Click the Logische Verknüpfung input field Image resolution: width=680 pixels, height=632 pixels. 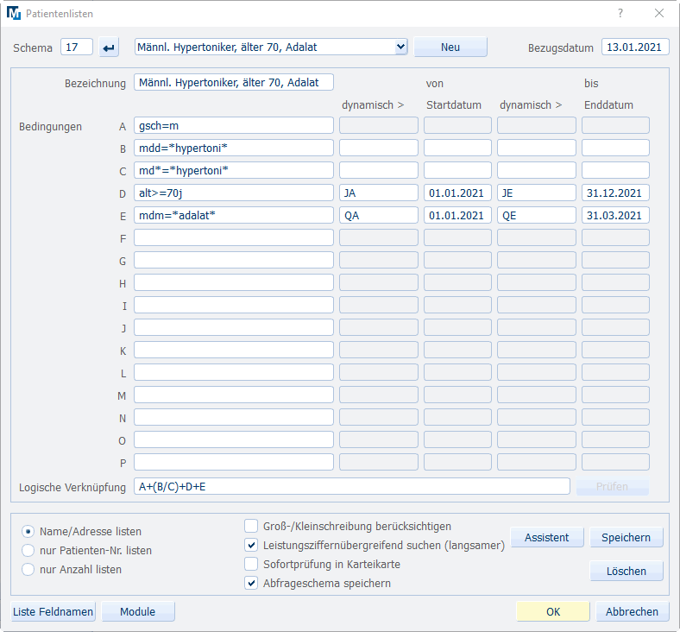351,487
